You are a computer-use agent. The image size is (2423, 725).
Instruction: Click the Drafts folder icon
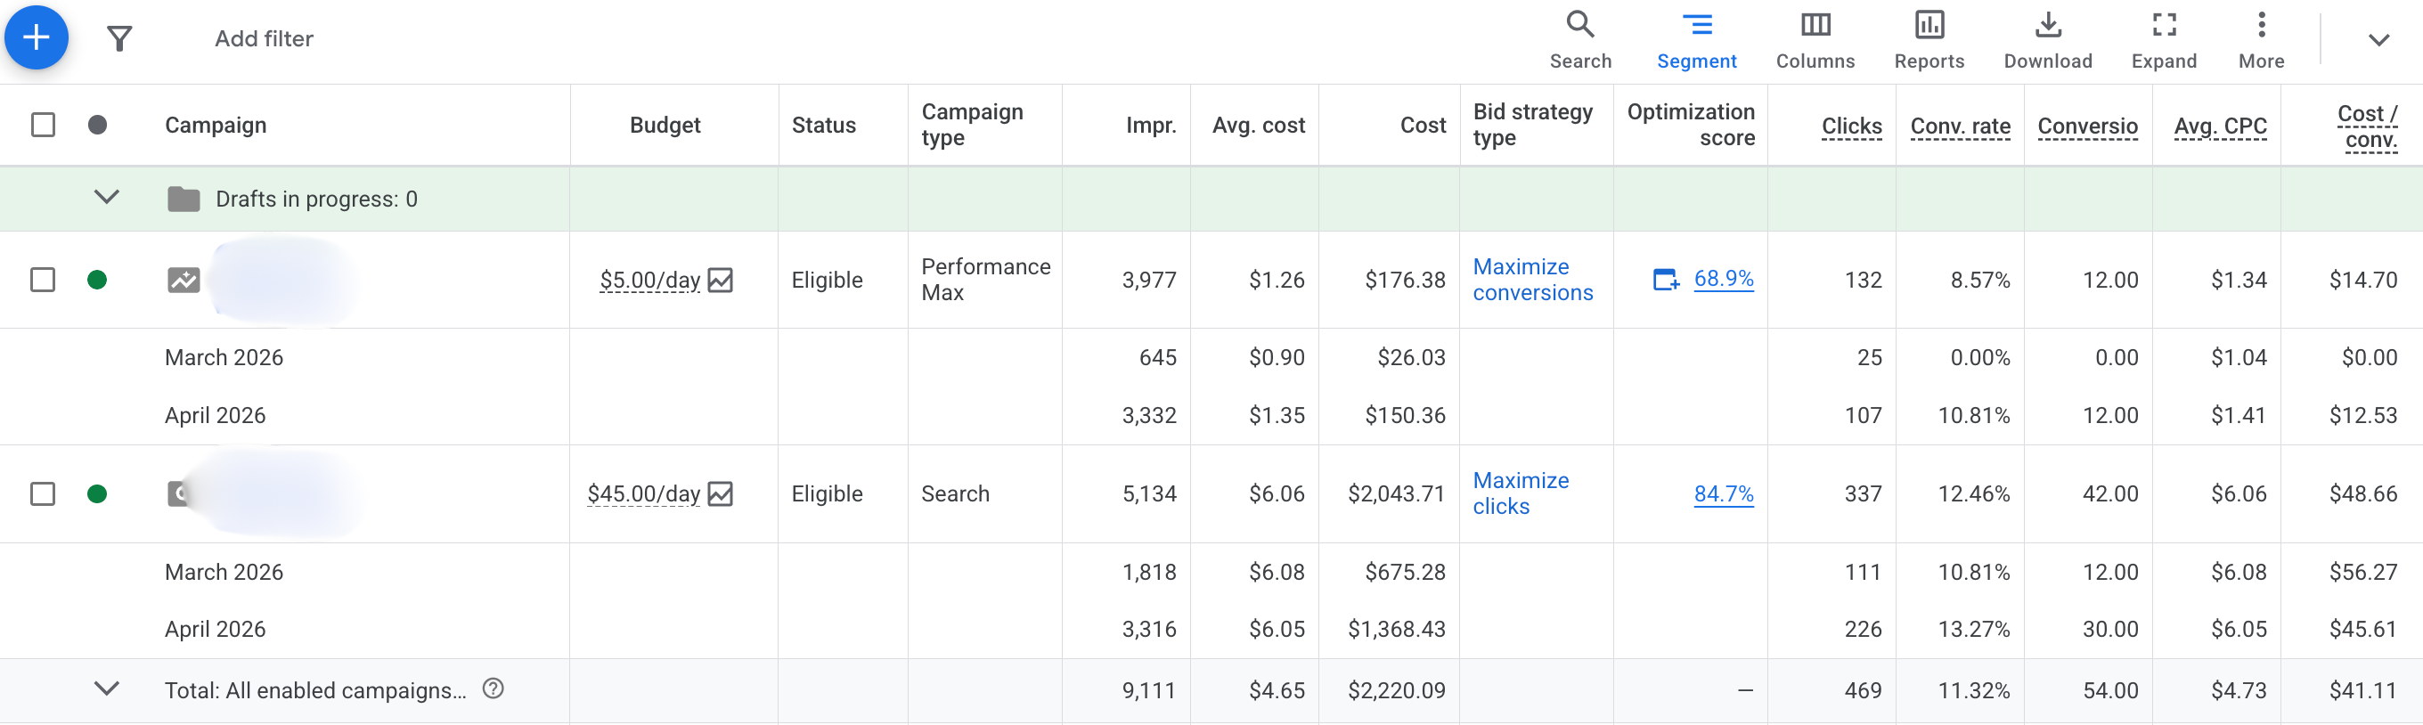coord(184,199)
